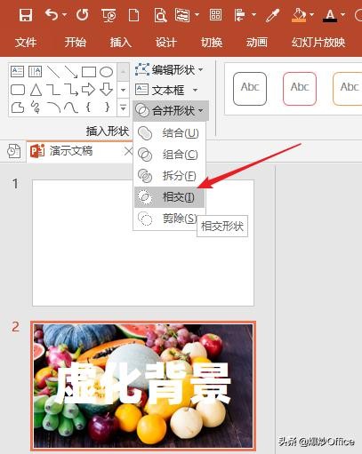Switch to the 插入 ribbon tab

coord(121,43)
